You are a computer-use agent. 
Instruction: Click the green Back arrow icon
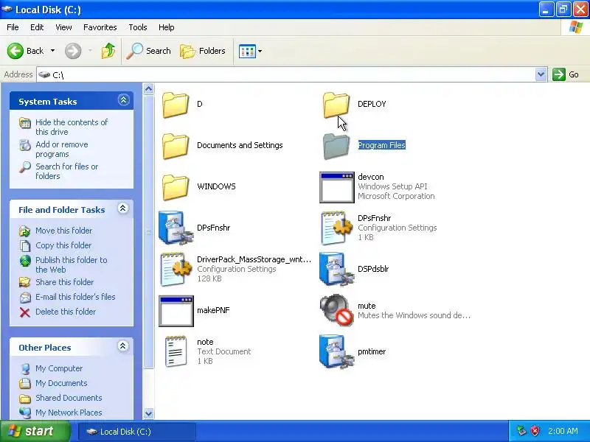click(15, 51)
